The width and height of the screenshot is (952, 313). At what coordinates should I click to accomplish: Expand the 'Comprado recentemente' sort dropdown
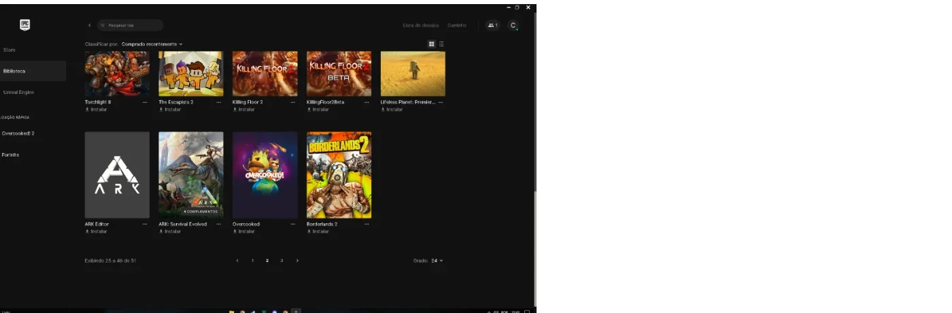point(152,44)
